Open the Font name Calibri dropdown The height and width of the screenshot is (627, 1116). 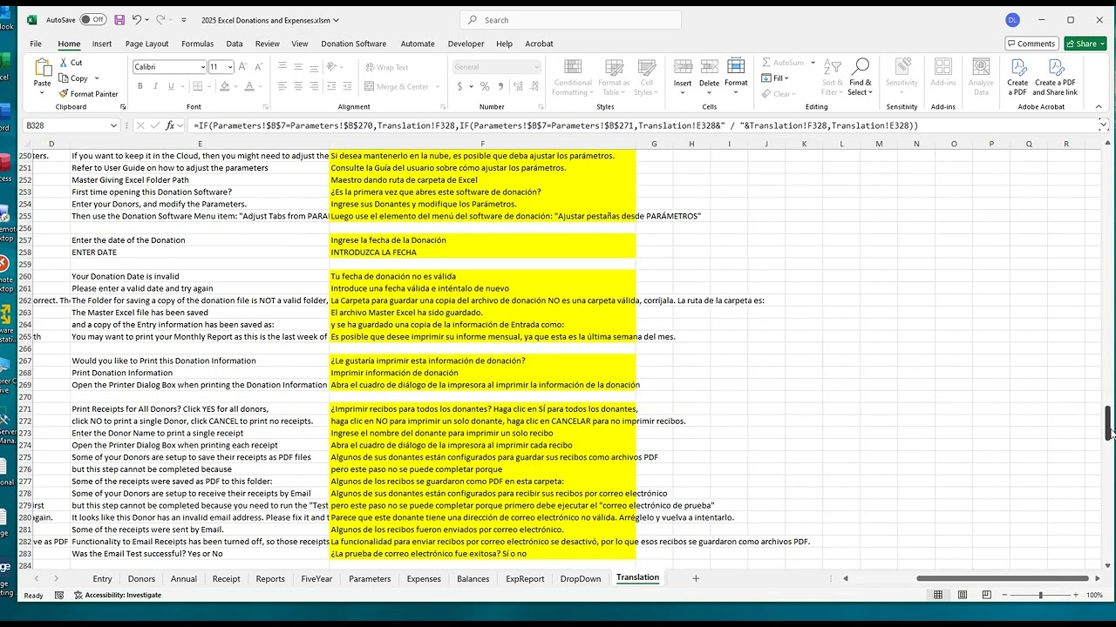coord(202,67)
